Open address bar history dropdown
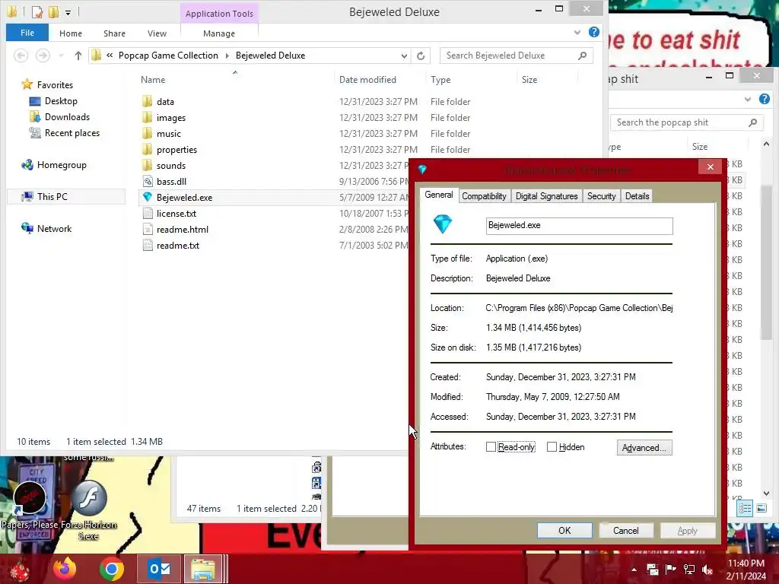This screenshot has height=584, width=779. [404, 56]
